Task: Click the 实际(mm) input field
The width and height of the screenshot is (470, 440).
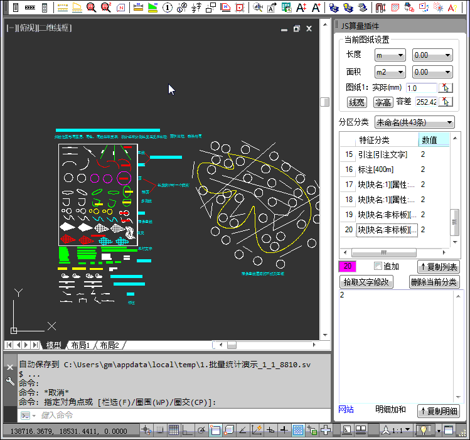Action: pos(421,88)
